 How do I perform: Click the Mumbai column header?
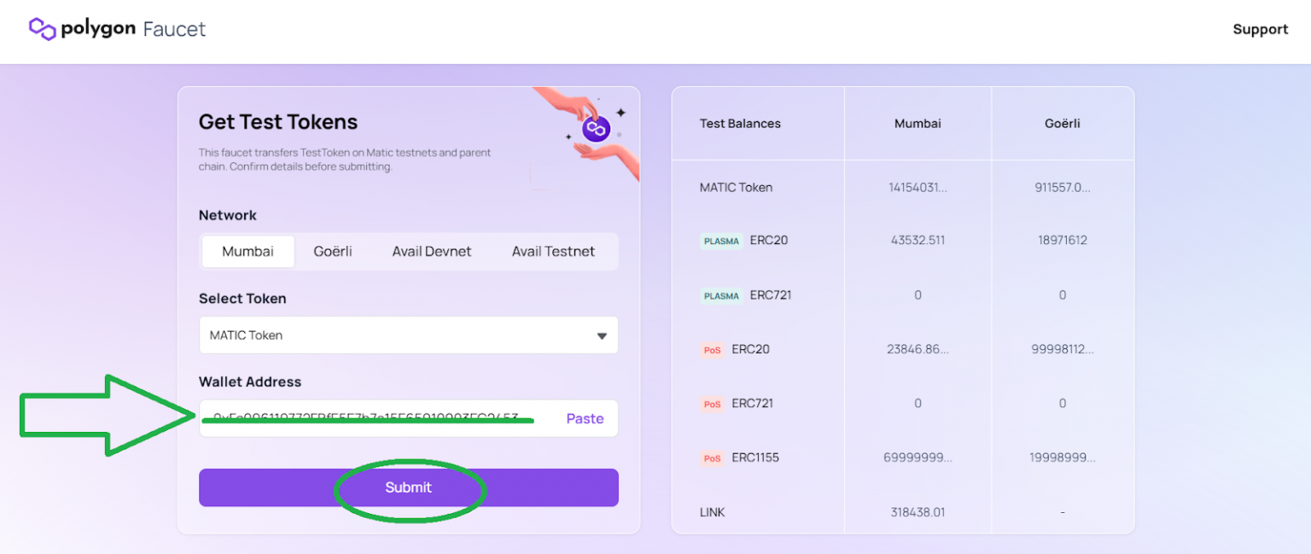[x=917, y=123]
